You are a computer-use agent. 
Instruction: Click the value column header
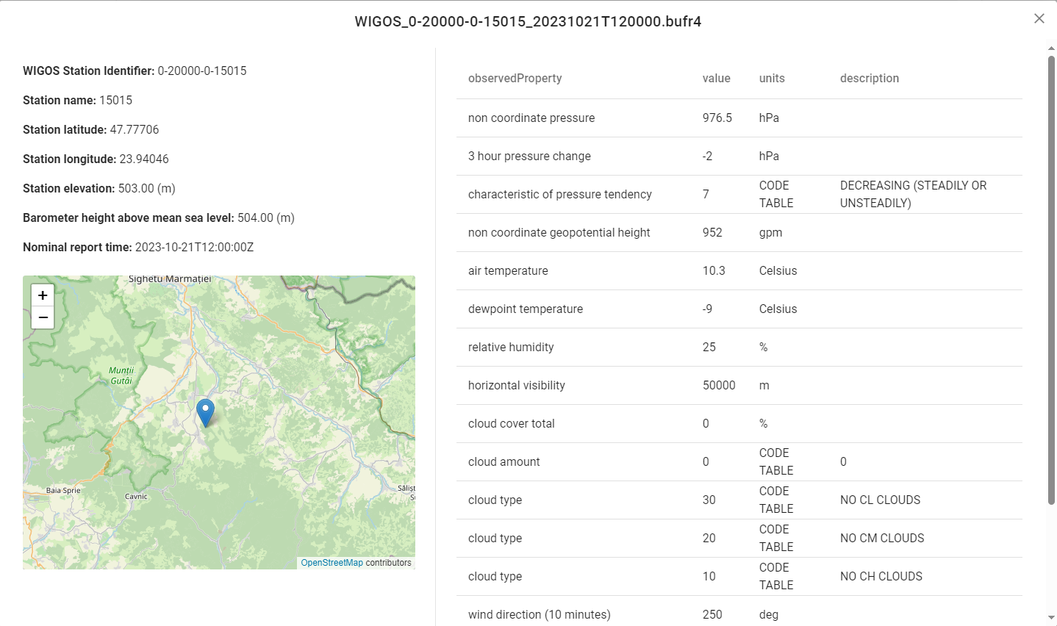716,79
